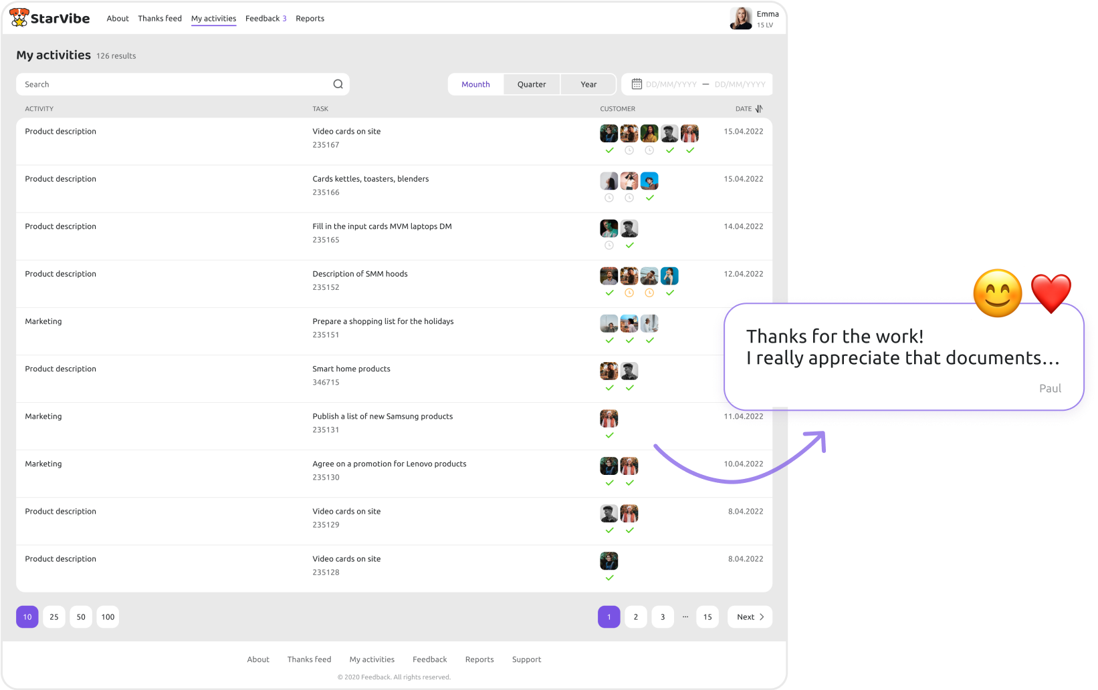1098x690 pixels.
Task: Open the calendar date picker icon
Action: tap(637, 84)
